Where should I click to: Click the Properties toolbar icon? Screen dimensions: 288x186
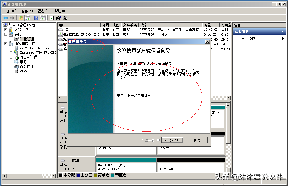pyautogui.click(x=58, y=18)
